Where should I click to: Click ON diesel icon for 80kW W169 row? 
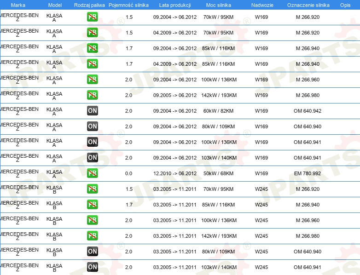92,126
